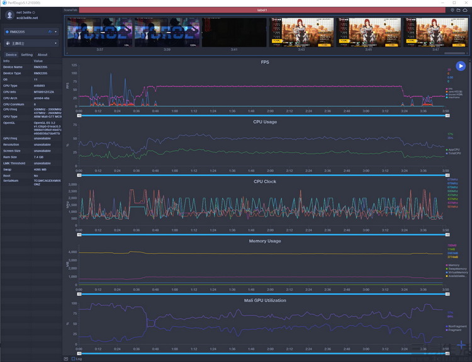The height and width of the screenshot is (362, 472).
Task: Toggle the Log checkbox
Action: (72, 358)
